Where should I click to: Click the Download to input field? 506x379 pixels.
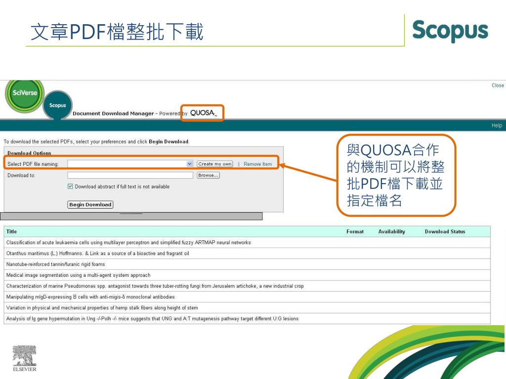(x=130, y=175)
